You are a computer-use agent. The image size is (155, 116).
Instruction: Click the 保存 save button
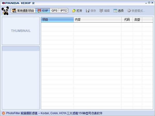click(91, 11)
